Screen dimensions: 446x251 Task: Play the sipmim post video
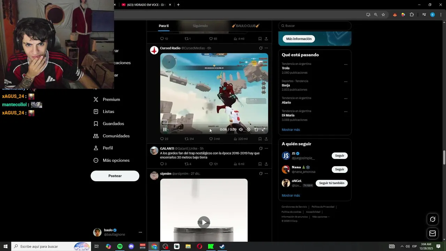[204, 222]
